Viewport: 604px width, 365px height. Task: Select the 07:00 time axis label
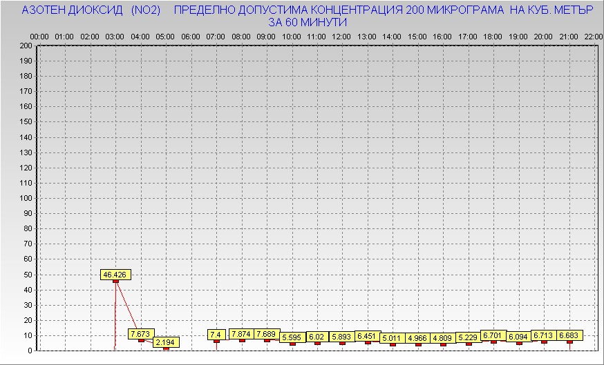[216, 36]
